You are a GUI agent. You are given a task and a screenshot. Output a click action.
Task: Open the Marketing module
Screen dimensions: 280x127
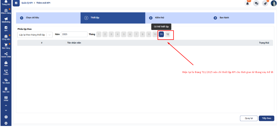tap(6, 20)
